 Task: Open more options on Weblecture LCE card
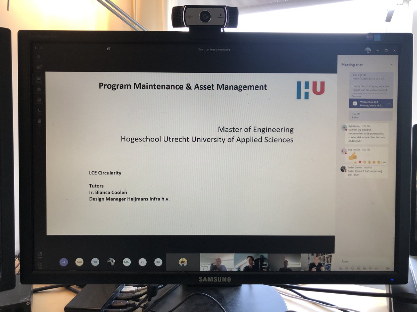tap(388, 104)
